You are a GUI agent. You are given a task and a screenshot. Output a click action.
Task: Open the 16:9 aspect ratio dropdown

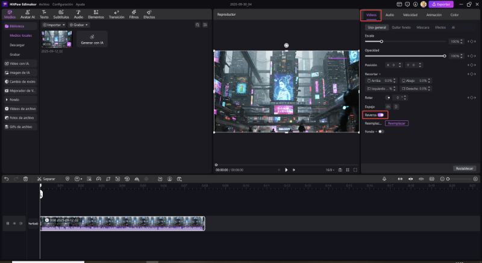[331, 170]
